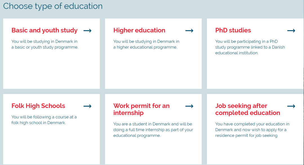Click the arrow icon next to Higher education
Screen dimensions: 304x165
pos(189,31)
